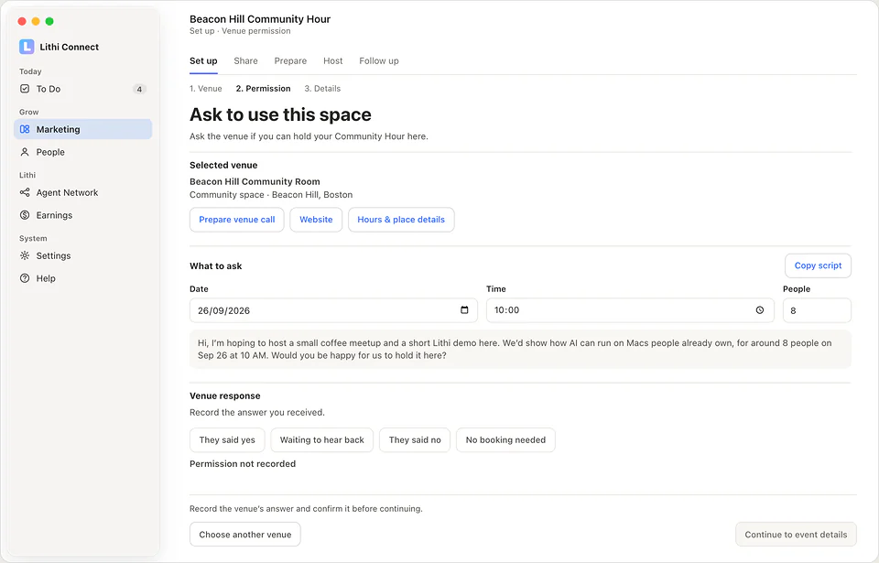Image resolution: width=879 pixels, height=563 pixels.
Task: Click Continue to event details
Action: [796, 535]
